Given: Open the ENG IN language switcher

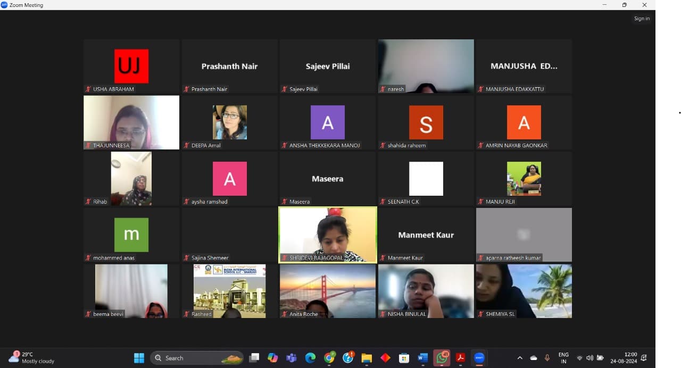Looking at the screenshot, I should pyautogui.click(x=563, y=358).
